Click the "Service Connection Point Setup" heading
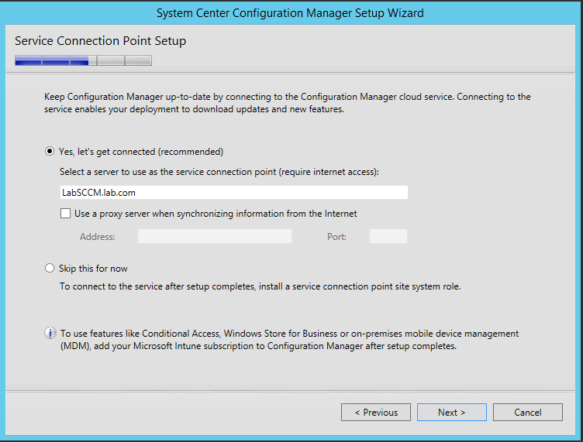Viewport: 583px width, 442px height. tap(100, 40)
